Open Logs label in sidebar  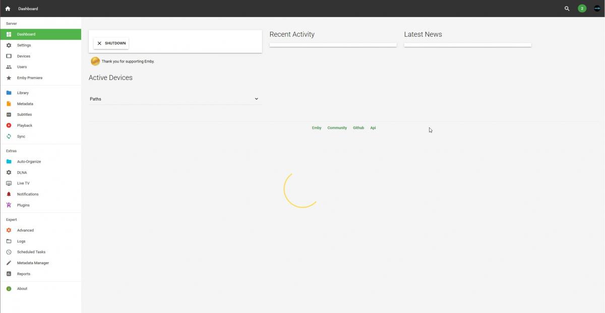21,241
